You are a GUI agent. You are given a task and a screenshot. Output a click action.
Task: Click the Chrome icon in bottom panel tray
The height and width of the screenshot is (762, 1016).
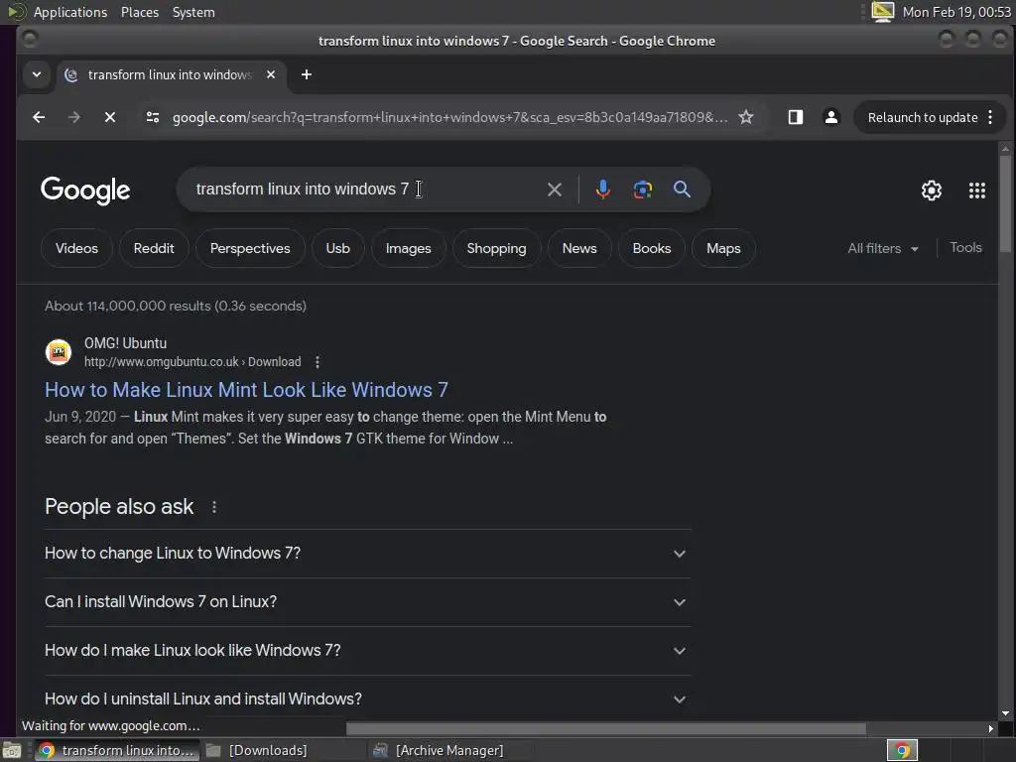tap(902, 750)
